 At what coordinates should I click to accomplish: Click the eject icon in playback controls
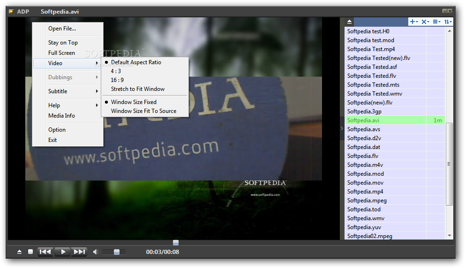click(x=19, y=252)
